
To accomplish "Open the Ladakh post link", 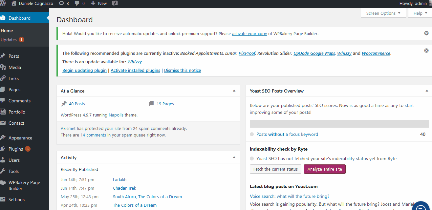I will coord(119,179).
